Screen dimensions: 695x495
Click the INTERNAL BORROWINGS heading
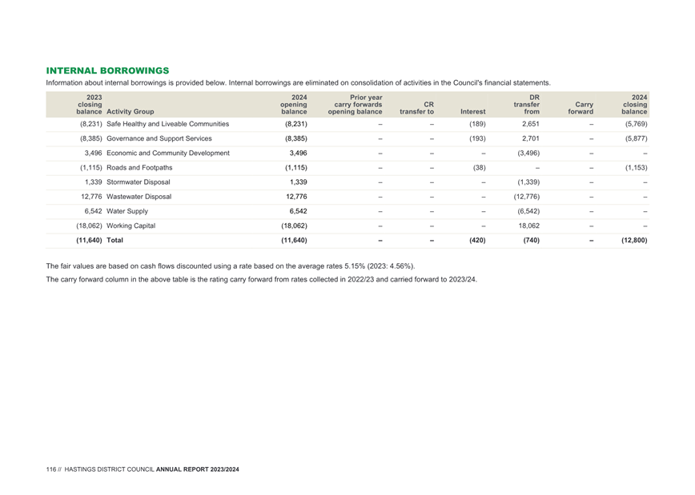(x=108, y=71)
